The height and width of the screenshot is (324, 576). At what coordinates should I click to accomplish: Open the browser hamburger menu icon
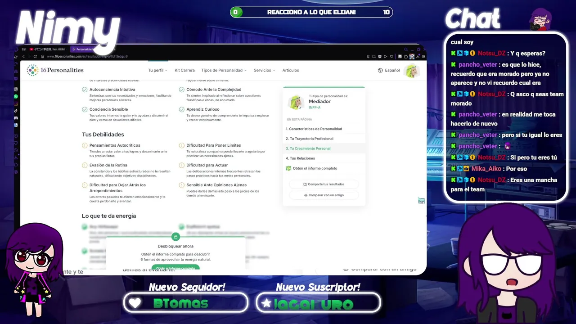click(x=423, y=56)
